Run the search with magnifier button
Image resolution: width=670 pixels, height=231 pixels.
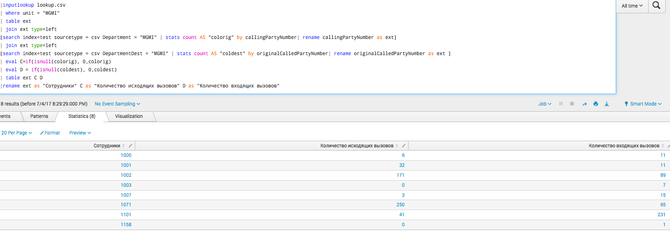[656, 6]
